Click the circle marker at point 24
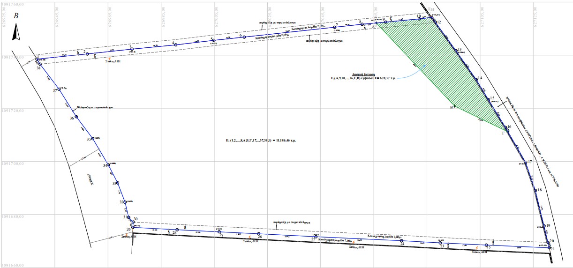573x268 pixels. pyautogui.click(x=402, y=240)
